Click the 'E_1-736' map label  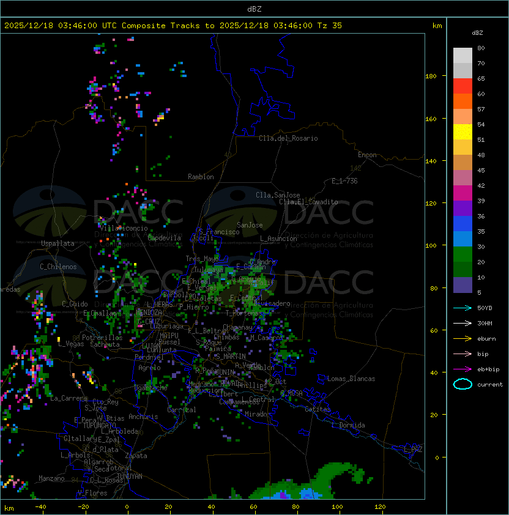(344, 181)
